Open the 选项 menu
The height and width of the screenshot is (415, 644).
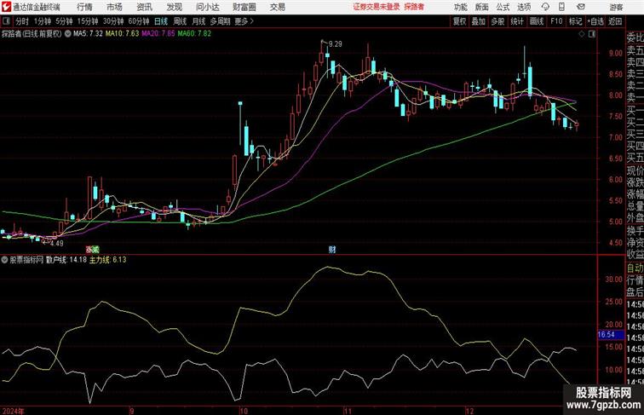pos(524,7)
